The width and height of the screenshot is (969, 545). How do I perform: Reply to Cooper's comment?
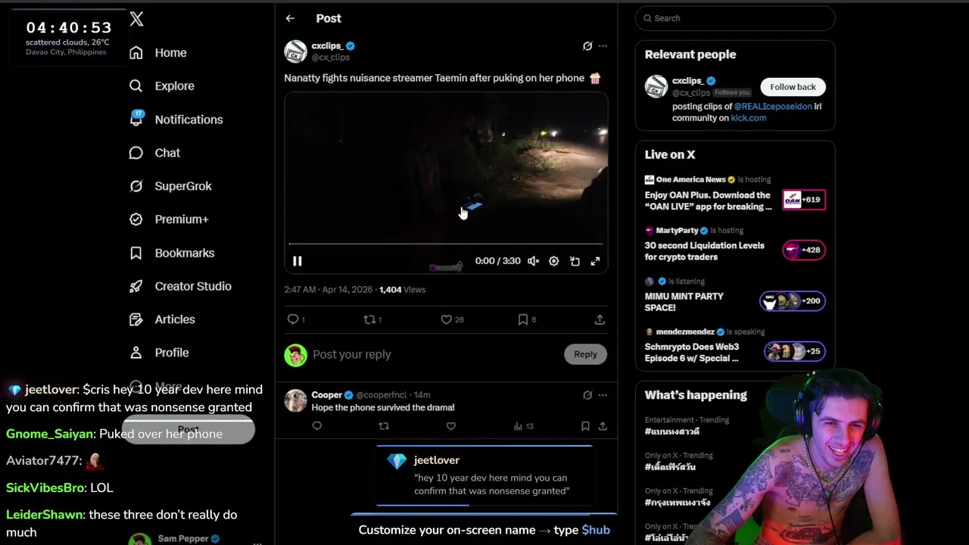(317, 426)
